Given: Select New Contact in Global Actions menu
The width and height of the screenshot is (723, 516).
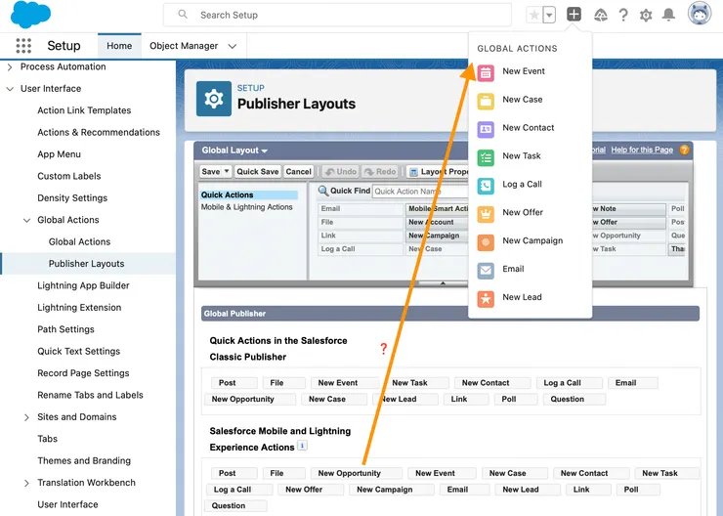Looking at the screenshot, I should tap(529, 128).
